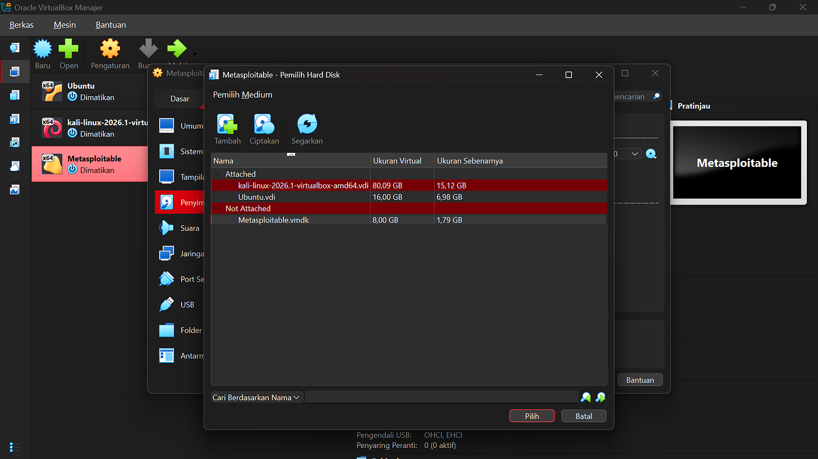Click the Pilih button

pyautogui.click(x=532, y=416)
